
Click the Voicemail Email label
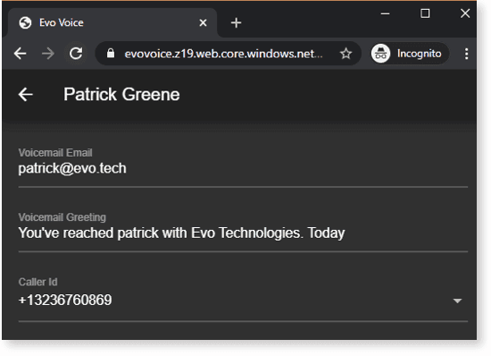point(55,153)
